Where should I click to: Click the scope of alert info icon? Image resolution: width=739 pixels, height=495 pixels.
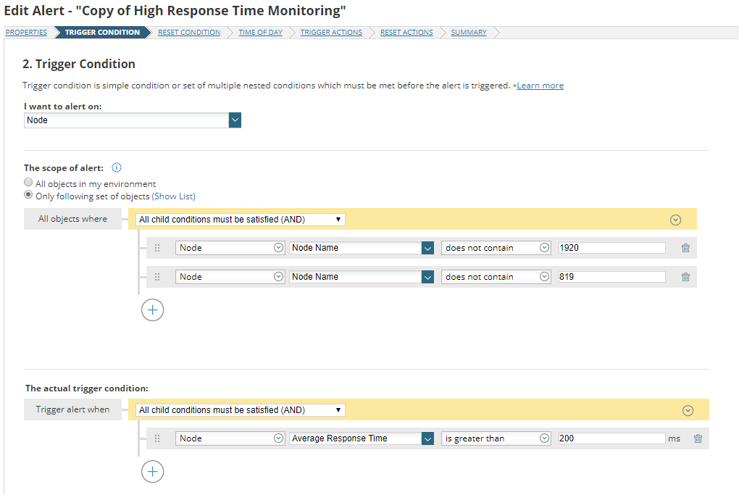pos(117,167)
